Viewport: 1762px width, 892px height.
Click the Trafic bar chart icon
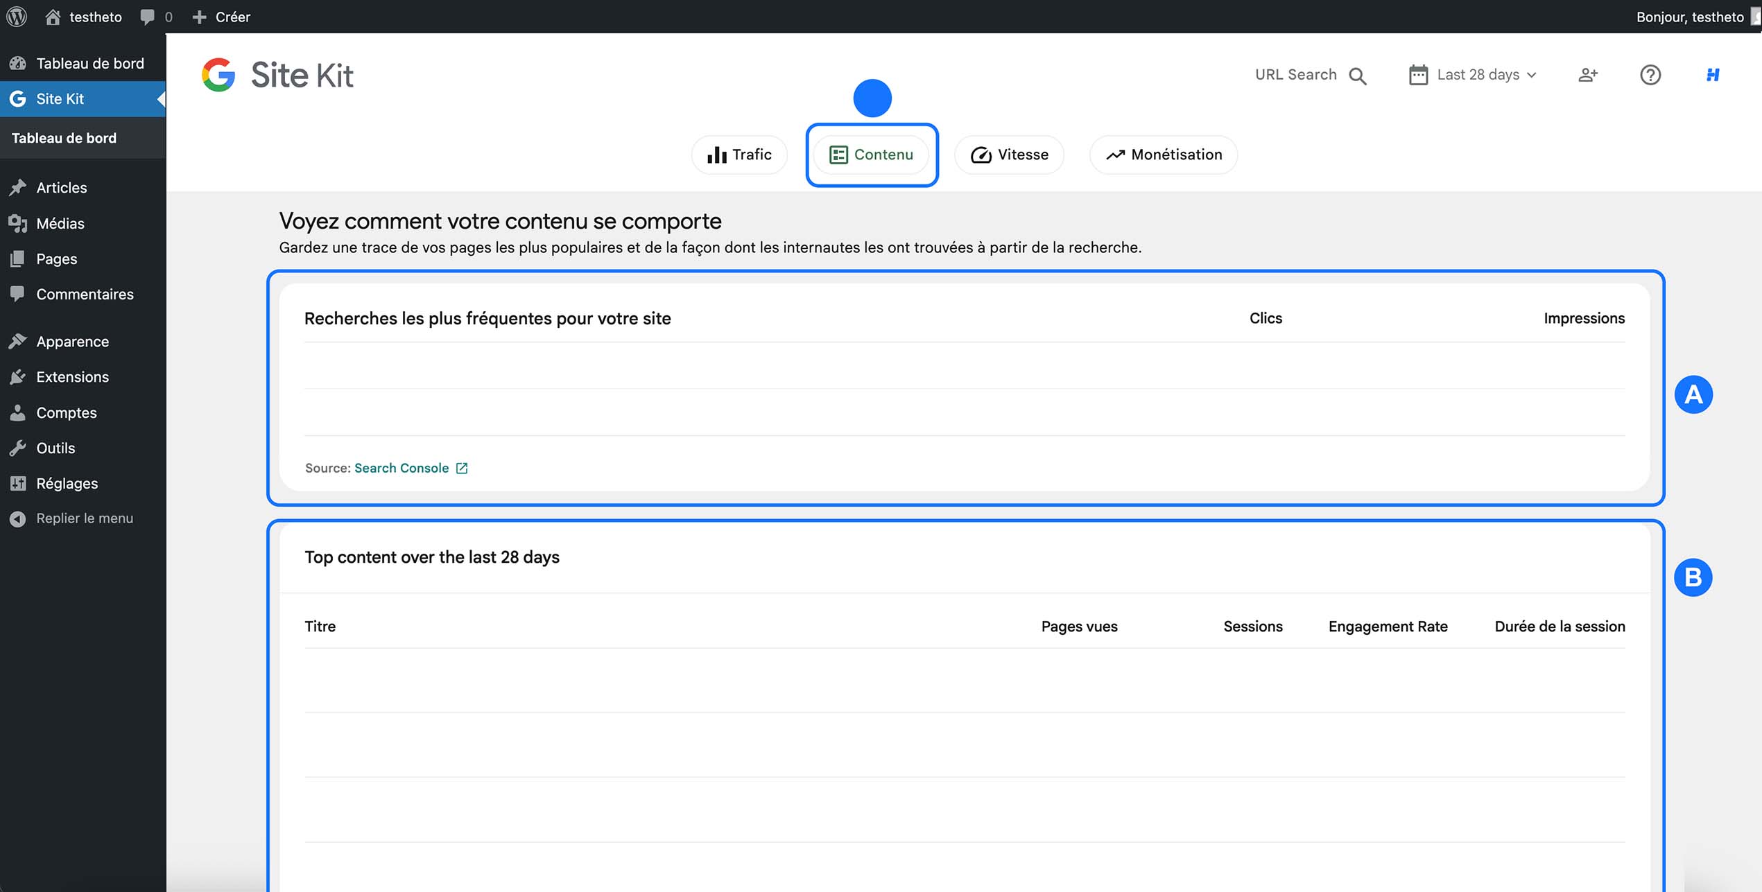coord(716,155)
